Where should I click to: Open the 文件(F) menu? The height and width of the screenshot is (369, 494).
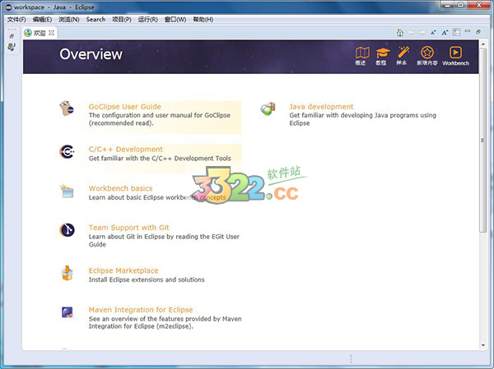pos(16,19)
